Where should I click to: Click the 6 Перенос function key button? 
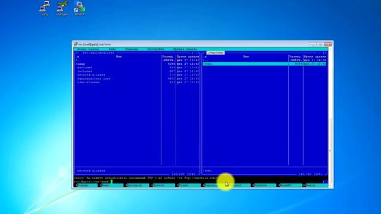pos(214,185)
